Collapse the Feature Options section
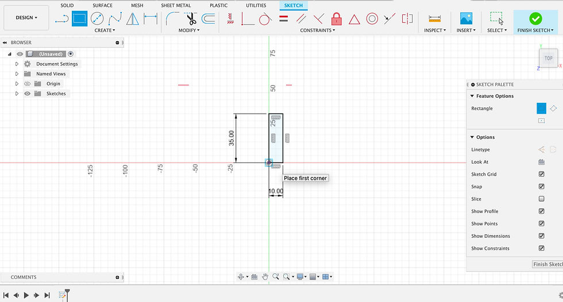 tap(472, 96)
